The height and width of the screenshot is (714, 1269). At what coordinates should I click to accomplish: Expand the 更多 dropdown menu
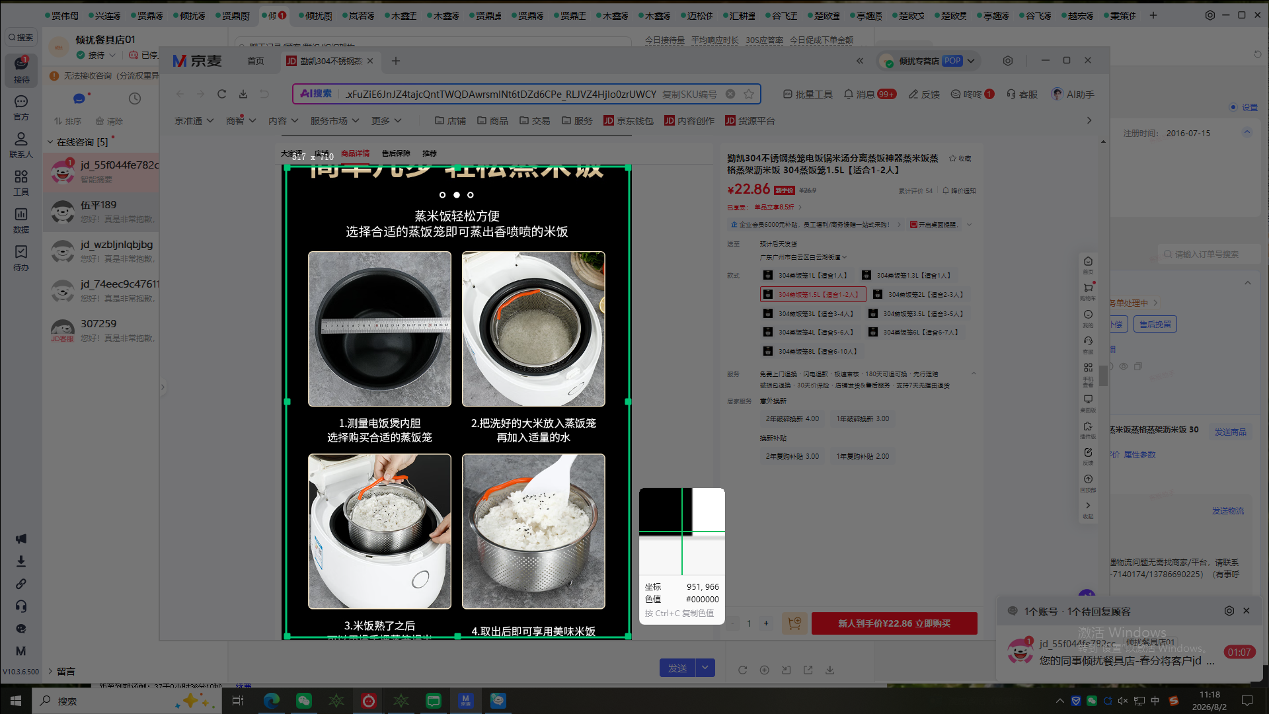pos(387,121)
